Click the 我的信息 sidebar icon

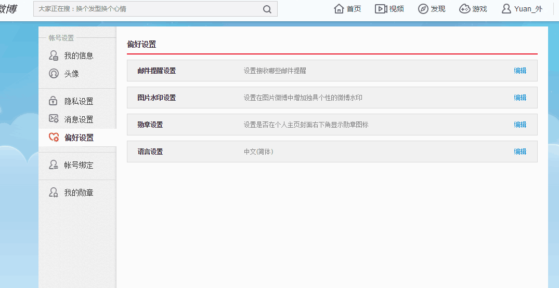pos(54,56)
